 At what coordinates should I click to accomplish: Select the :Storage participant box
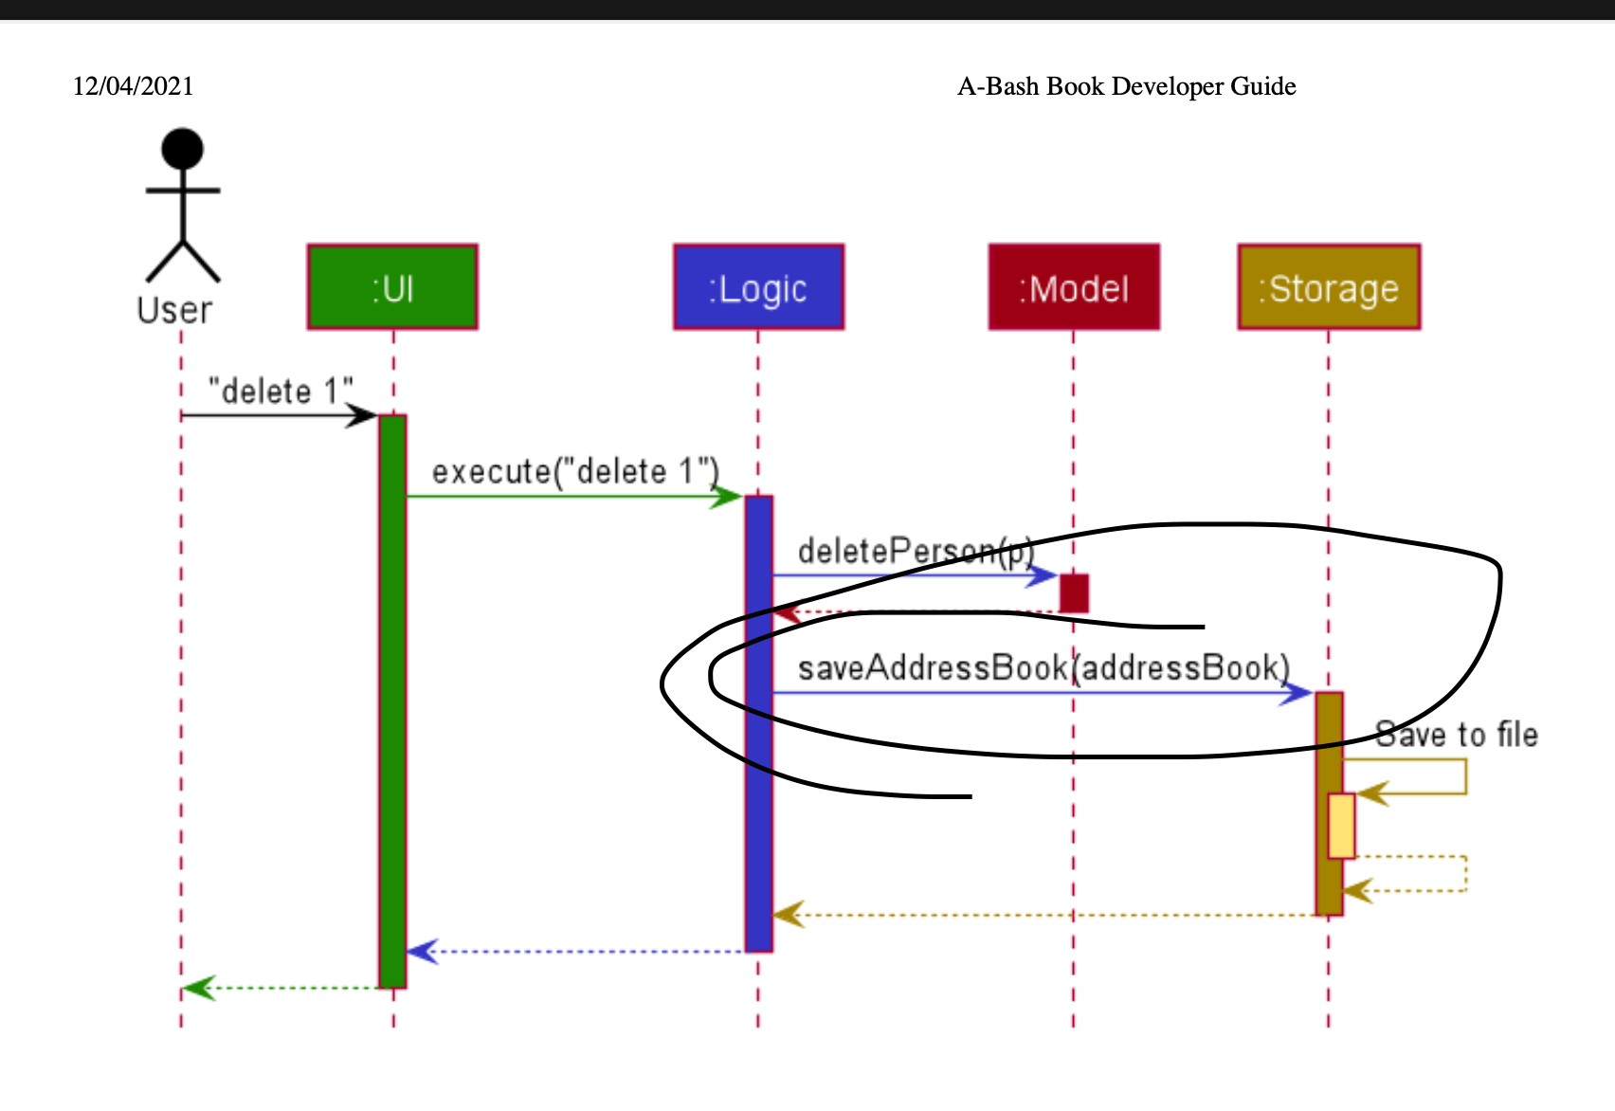[x=1329, y=287]
